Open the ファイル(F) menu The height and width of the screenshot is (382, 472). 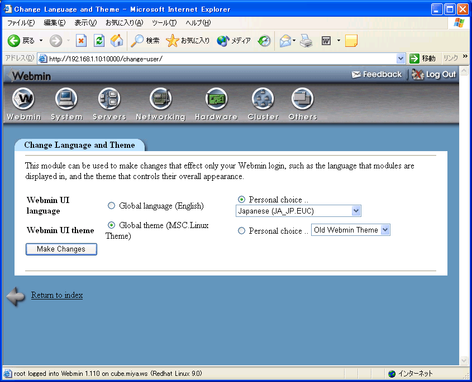(x=21, y=23)
